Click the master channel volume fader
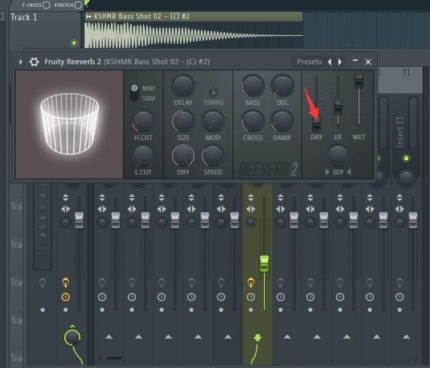The height and width of the screenshot is (368, 430). tap(79, 220)
